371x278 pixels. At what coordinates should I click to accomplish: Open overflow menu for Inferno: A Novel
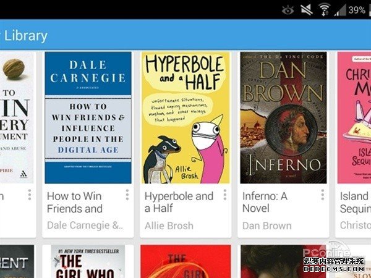point(323,195)
